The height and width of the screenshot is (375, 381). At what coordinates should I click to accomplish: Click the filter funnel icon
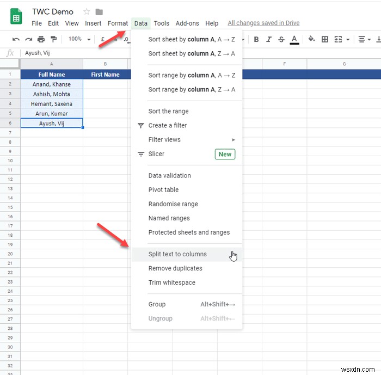coord(140,125)
